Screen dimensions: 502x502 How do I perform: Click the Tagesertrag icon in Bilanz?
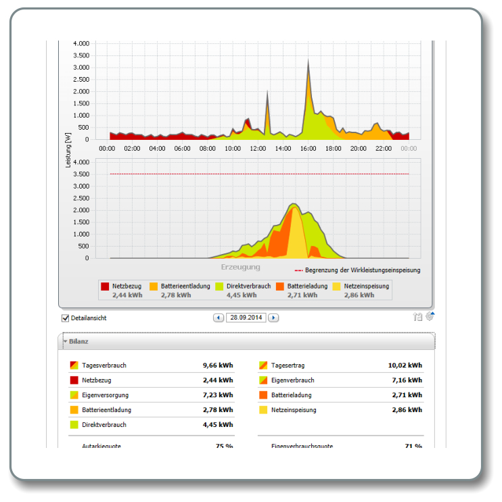pos(263,366)
